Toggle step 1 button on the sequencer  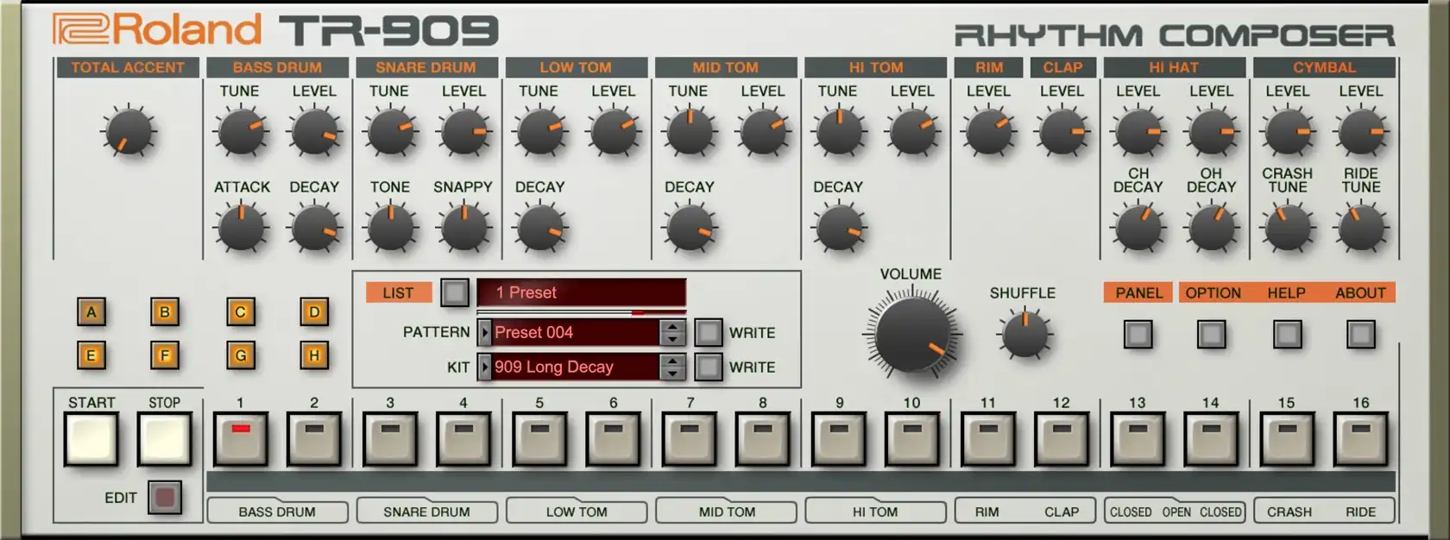point(241,438)
